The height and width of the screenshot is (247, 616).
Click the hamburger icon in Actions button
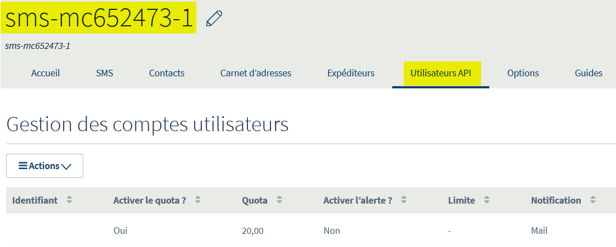(x=23, y=166)
